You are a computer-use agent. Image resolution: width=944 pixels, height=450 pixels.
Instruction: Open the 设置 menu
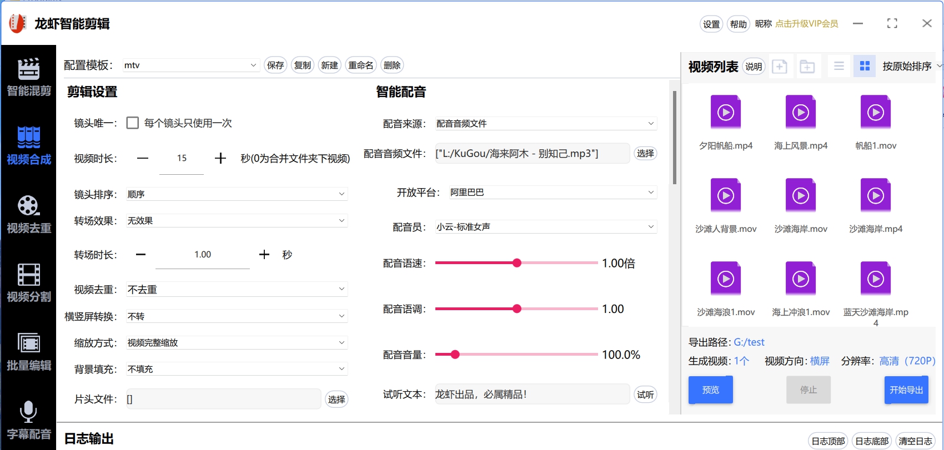coord(711,24)
